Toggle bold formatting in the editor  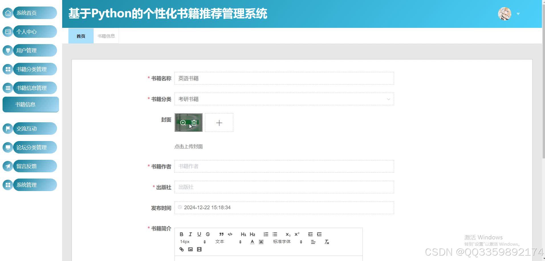182,234
